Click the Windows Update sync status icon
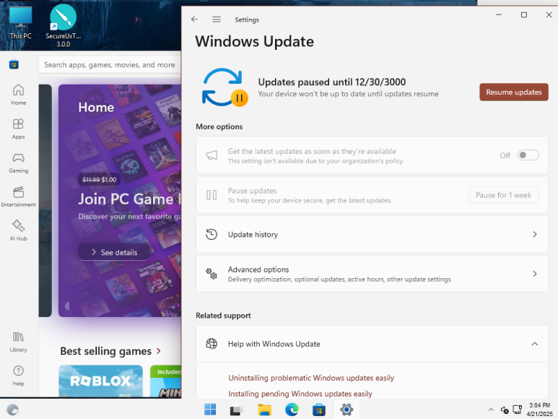This screenshot has height=419, width=558. (x=224, y=87)
